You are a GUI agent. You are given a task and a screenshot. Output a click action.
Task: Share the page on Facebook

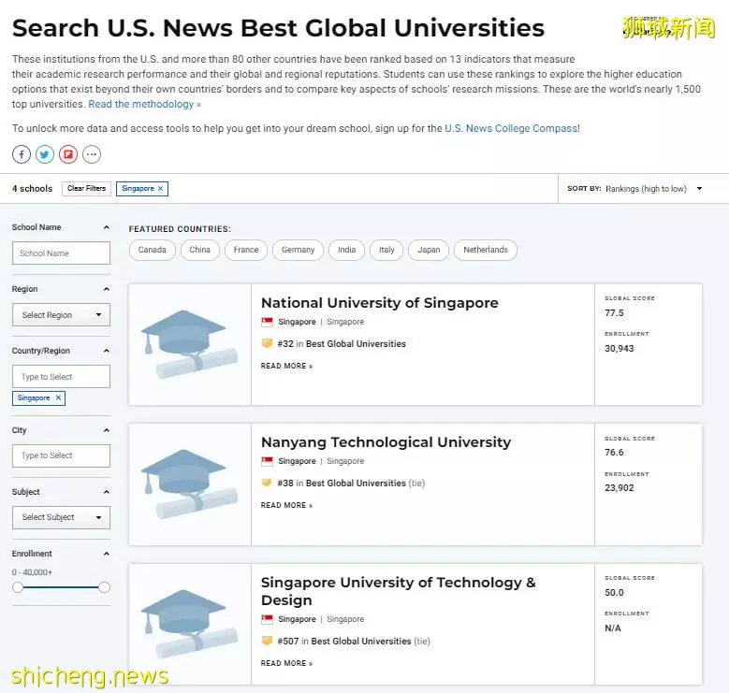pos(22,154)
